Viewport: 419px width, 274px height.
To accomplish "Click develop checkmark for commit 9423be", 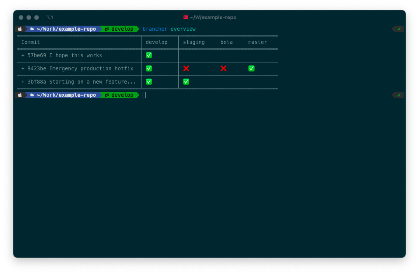I will point(149,68).
